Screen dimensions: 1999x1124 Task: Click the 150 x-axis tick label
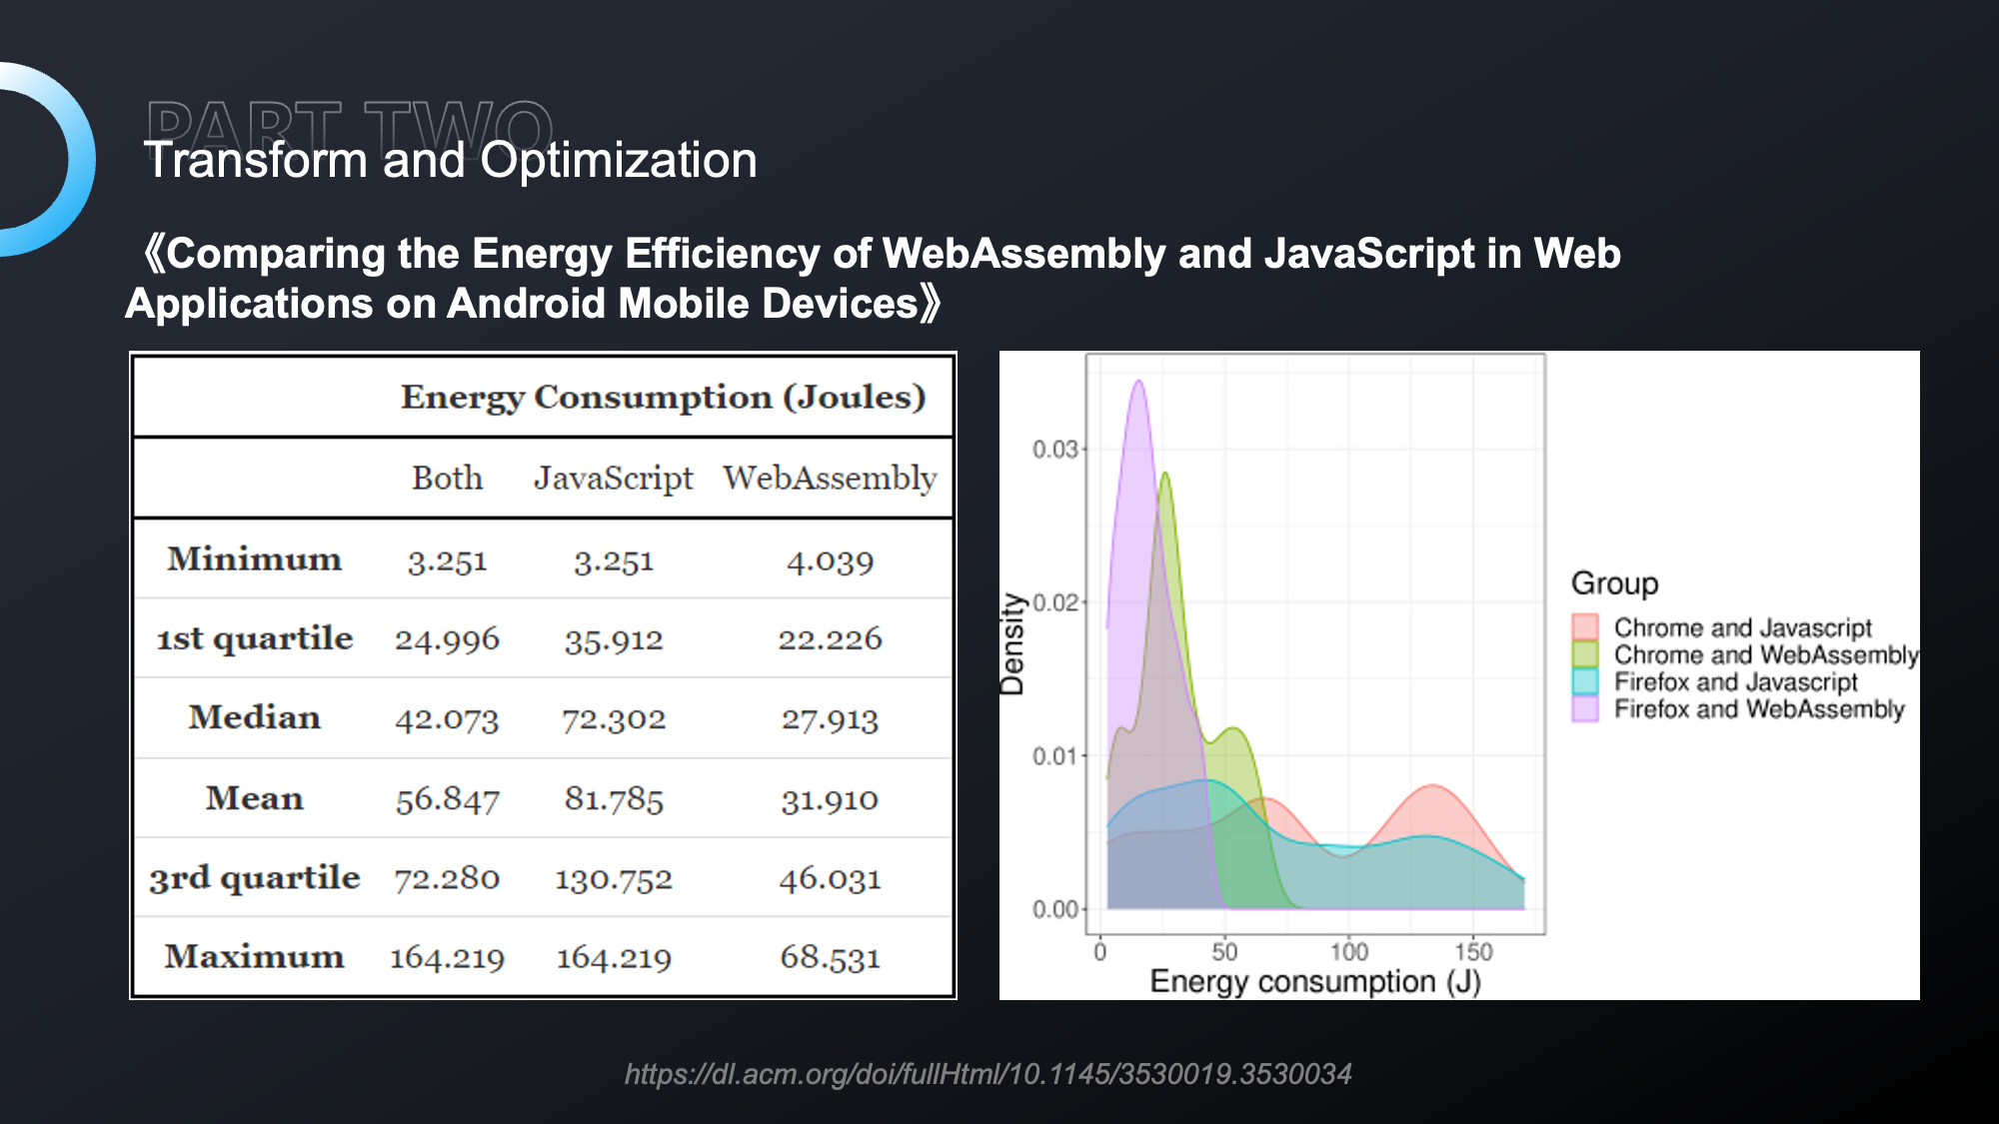click(1473, 952)
